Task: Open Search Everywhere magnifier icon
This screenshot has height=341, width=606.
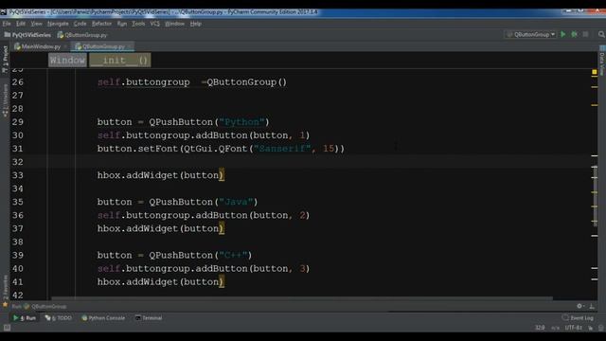Action: pyautogui.click(x=601, y=34)
